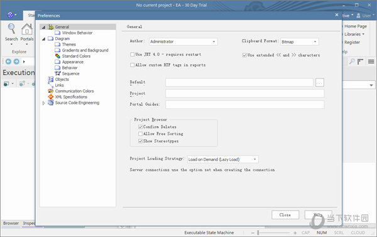This screenshot has width=377, height=237.
Task: Click first Execution toolbar icon
Action: pos(6,83)
